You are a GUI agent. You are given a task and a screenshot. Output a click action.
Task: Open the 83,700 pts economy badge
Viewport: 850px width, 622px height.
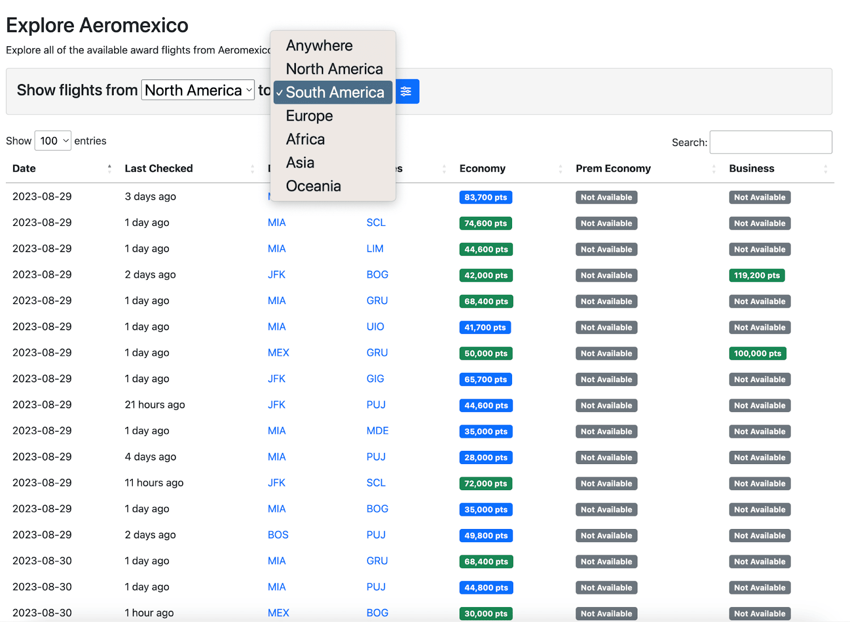pyautogui.click(x=486, y=197)
